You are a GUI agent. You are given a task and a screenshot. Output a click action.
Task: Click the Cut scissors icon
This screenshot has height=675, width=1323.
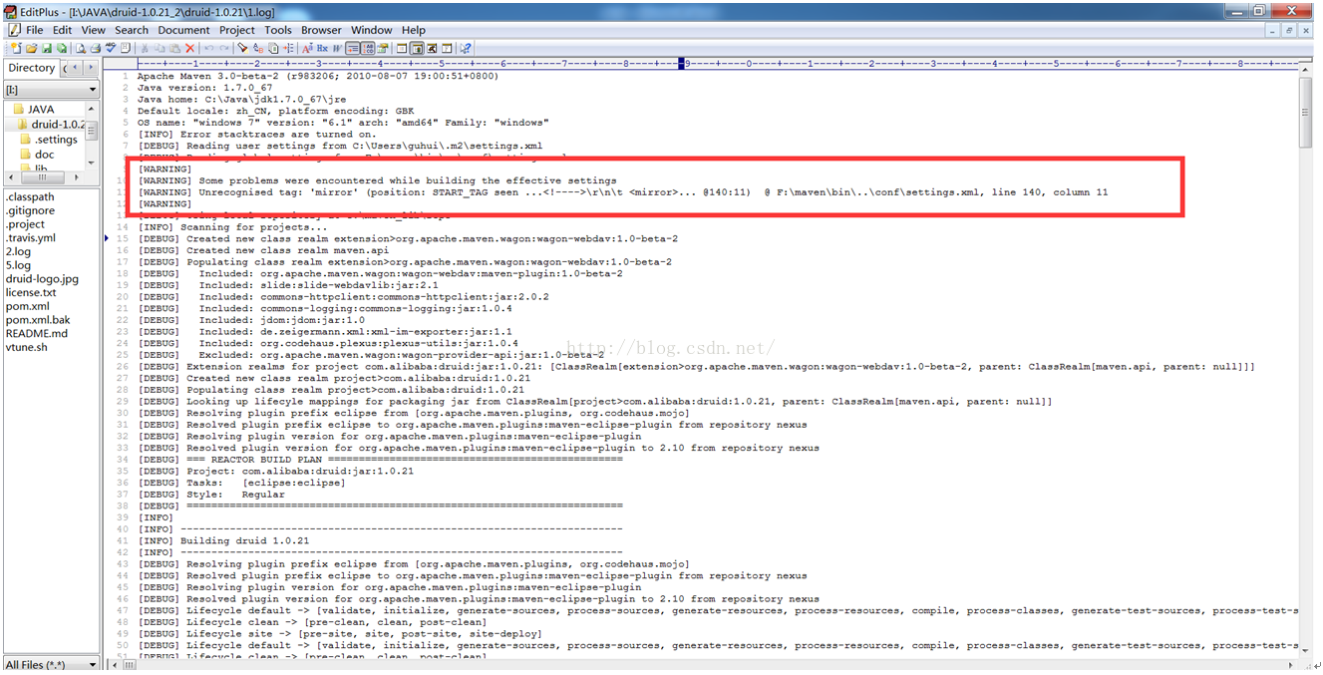click(145, 48)
